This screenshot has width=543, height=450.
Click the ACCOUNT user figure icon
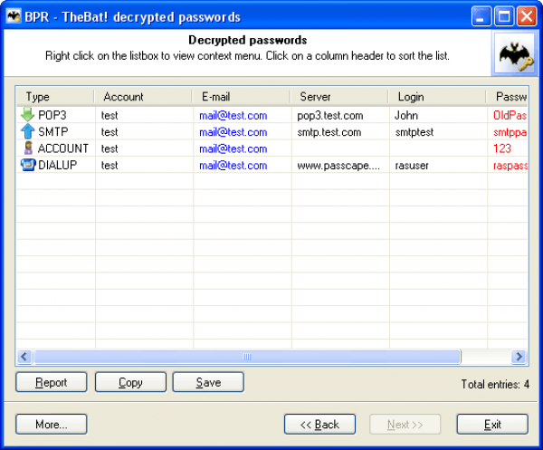pos(28,148)
